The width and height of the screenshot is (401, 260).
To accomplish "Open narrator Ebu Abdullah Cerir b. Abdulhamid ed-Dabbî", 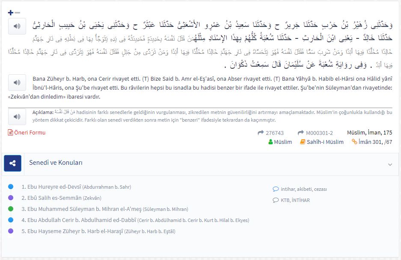I will point(135,220).
